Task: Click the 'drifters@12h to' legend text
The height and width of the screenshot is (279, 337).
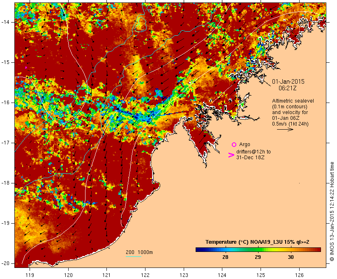Action: coord(254,152)
